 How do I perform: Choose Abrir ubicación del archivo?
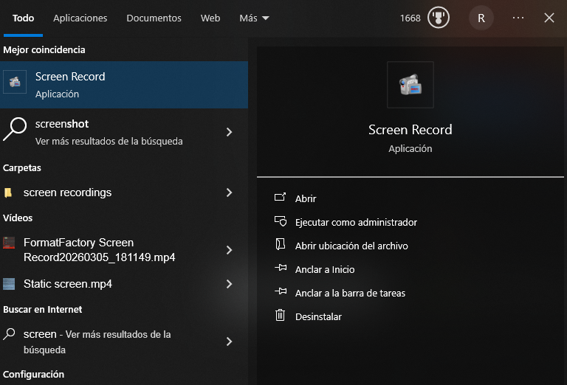pos(351,246)
